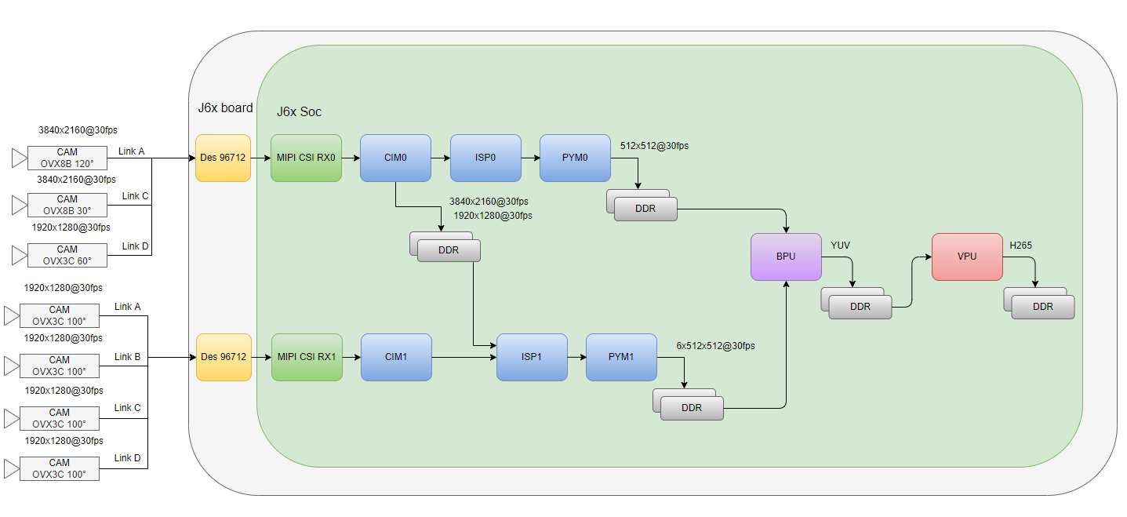Select the ISP0 block

click(485, 158)
